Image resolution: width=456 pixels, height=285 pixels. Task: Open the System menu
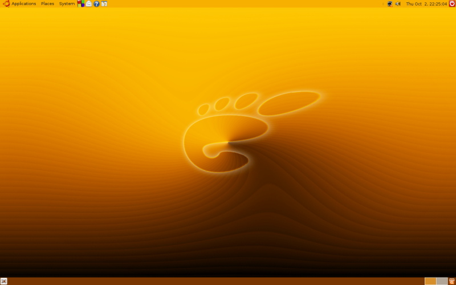pos(67,4)
